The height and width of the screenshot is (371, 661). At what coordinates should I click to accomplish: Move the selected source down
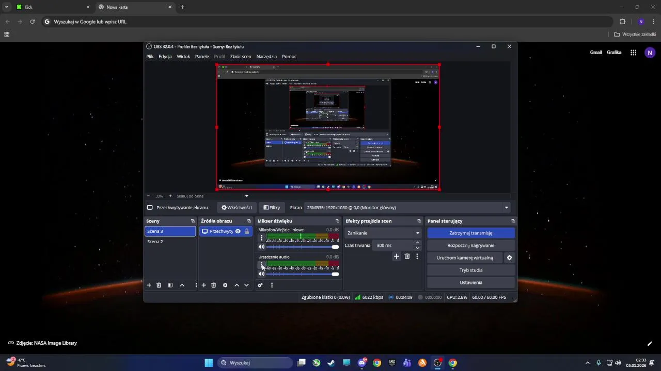coord(246,285)
